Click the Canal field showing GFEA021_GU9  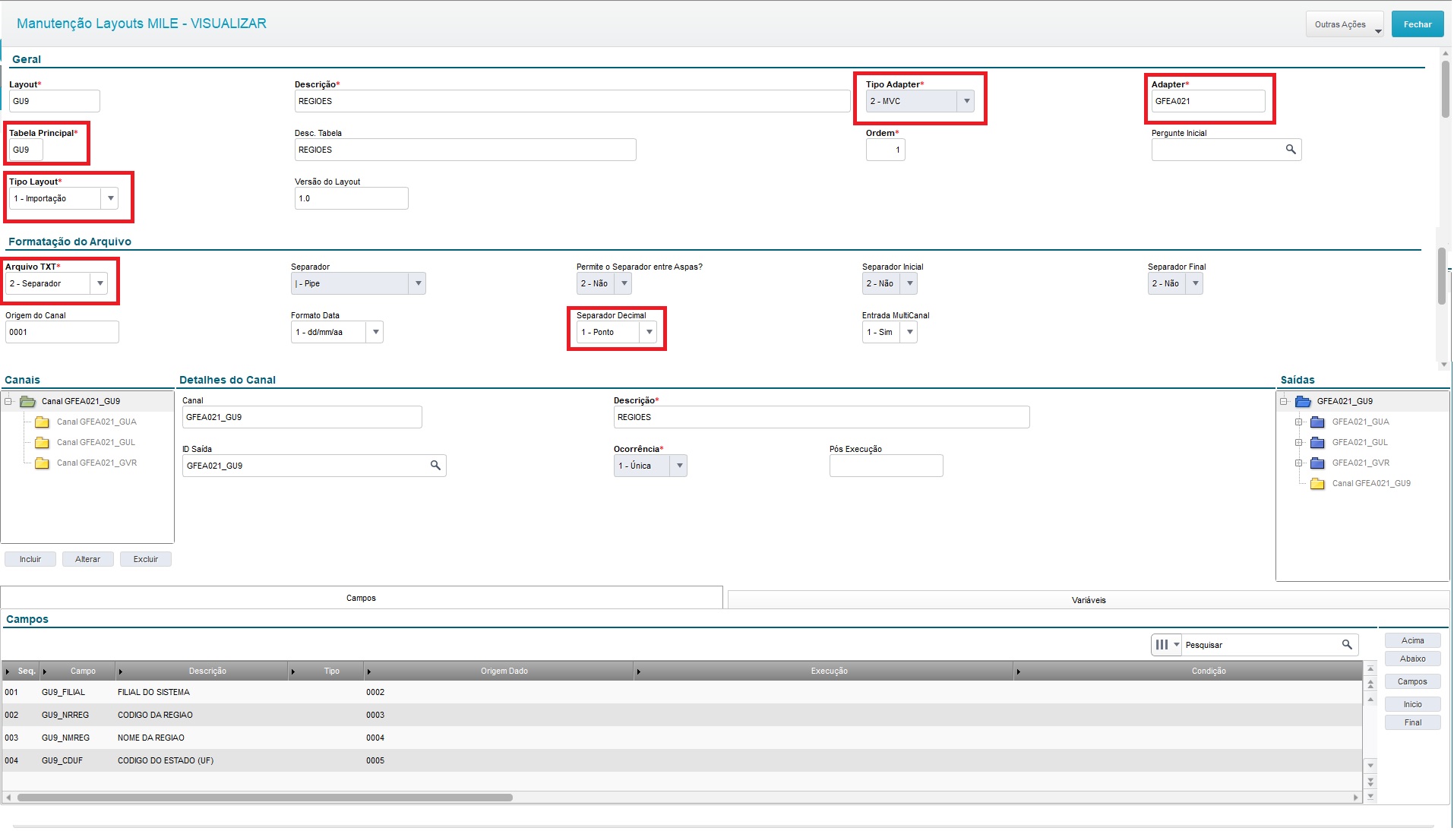(x=302, y=417)
